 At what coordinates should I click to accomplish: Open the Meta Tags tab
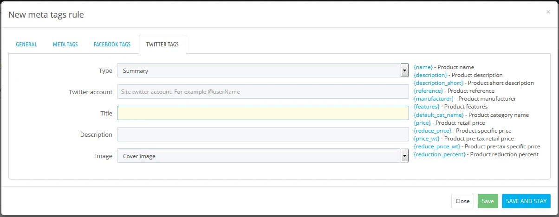(x=65, y=45)
